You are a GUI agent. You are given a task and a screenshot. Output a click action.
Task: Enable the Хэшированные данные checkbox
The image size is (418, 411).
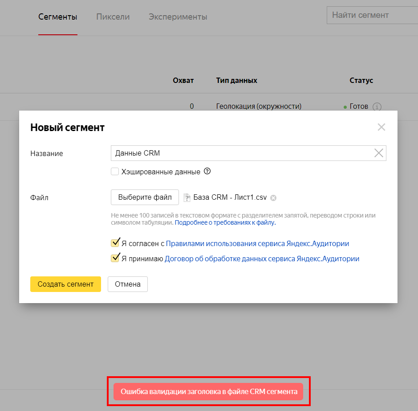[x=115, y=171]
